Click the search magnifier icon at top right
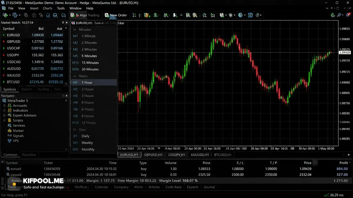 339,15
